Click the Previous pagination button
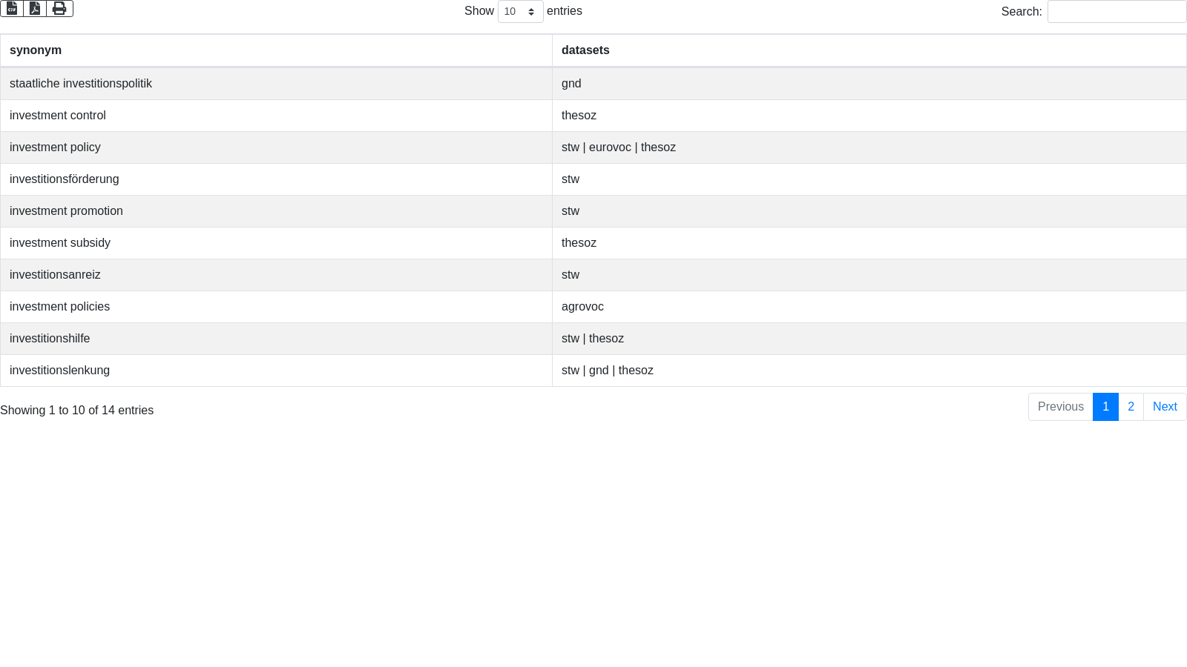Screen dimensions: 1187x667 [1060, 407]
